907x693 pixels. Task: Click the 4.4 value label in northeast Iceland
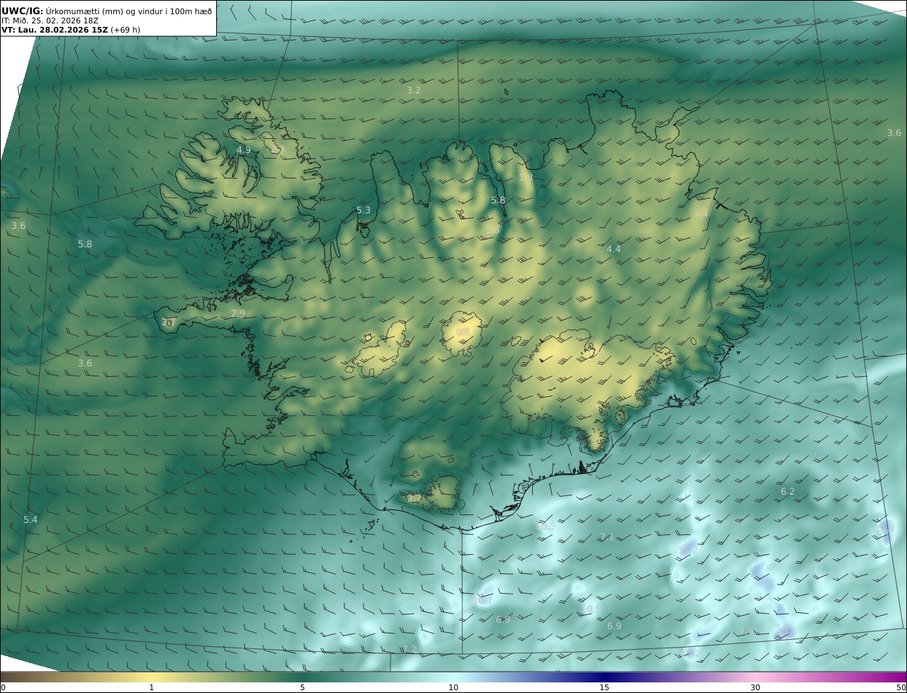[614, 249]
